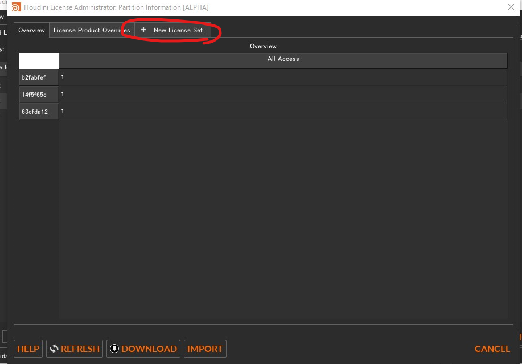Open Help for license partitions
The width and height of the screenshot is (522, 364).
point(28,349)
